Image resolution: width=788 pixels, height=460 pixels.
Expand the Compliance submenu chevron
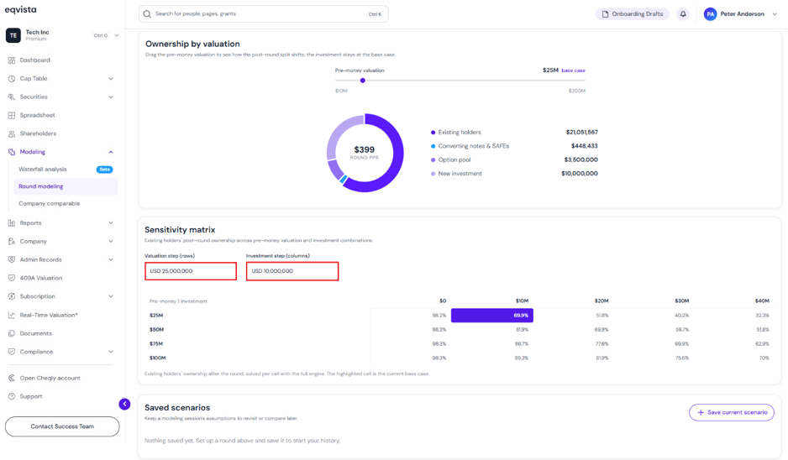tap(111, 352)
